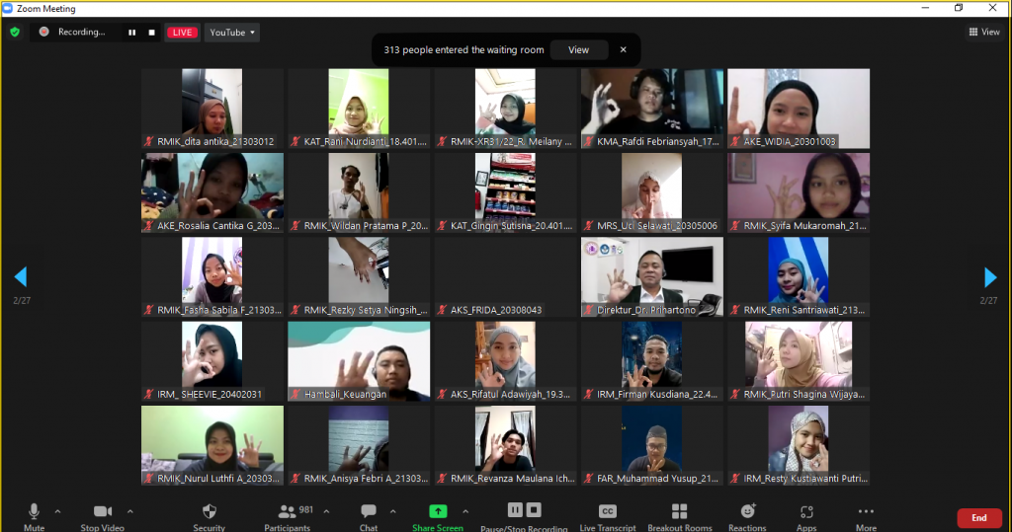This screenshot has height=532, width=1012.
Task: Open Breakout Rooms
Action: point(680,517)
